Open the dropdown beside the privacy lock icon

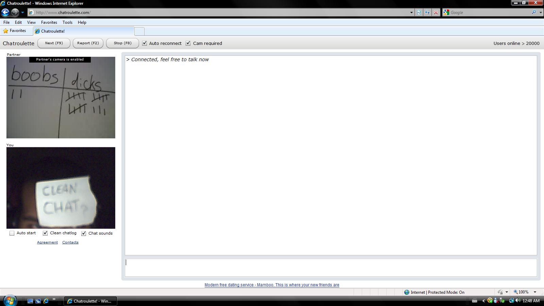(x=507, y=292)
